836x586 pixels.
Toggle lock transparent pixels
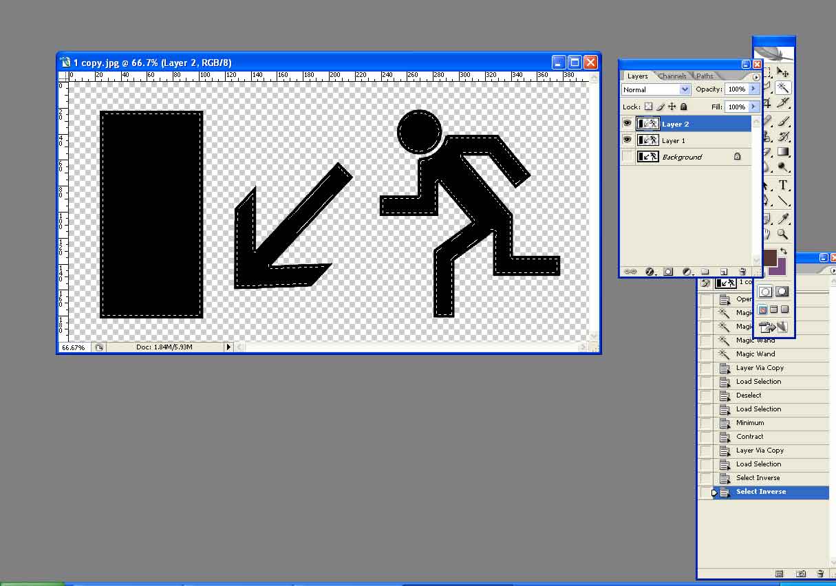click(647, 107)
